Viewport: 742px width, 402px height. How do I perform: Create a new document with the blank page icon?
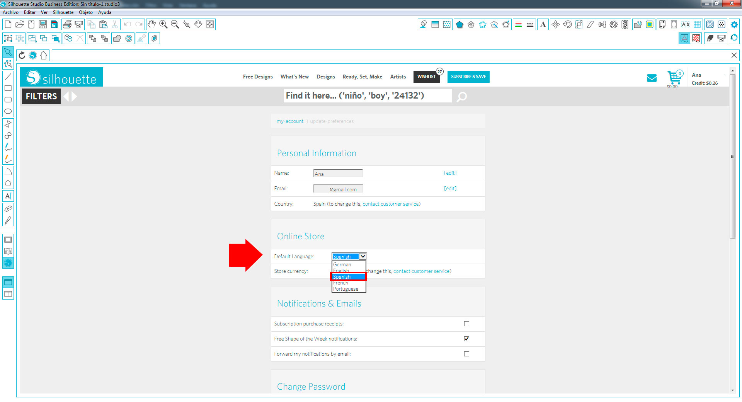click(x=8, y=24)
